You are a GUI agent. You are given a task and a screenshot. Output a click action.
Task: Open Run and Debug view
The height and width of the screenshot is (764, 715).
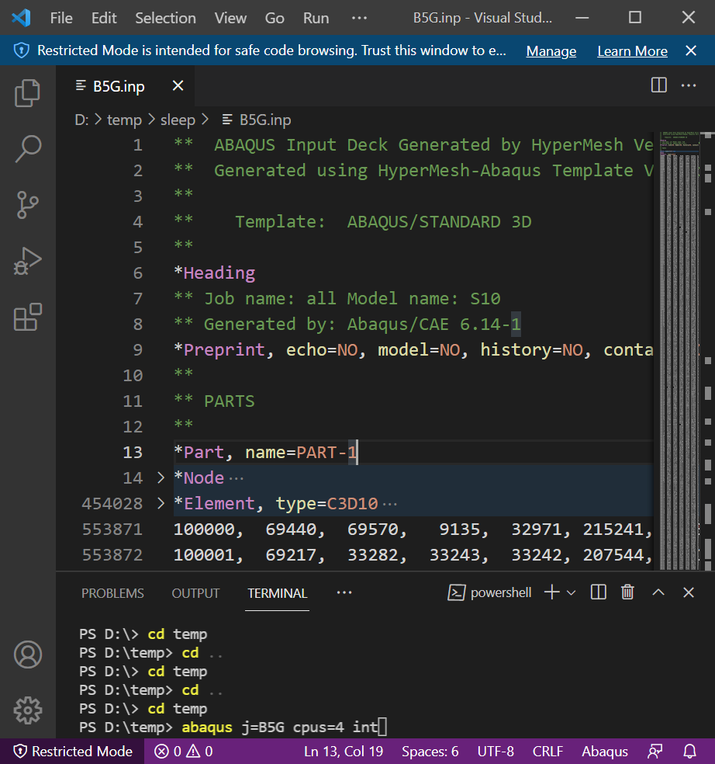[x=27, y=262]
